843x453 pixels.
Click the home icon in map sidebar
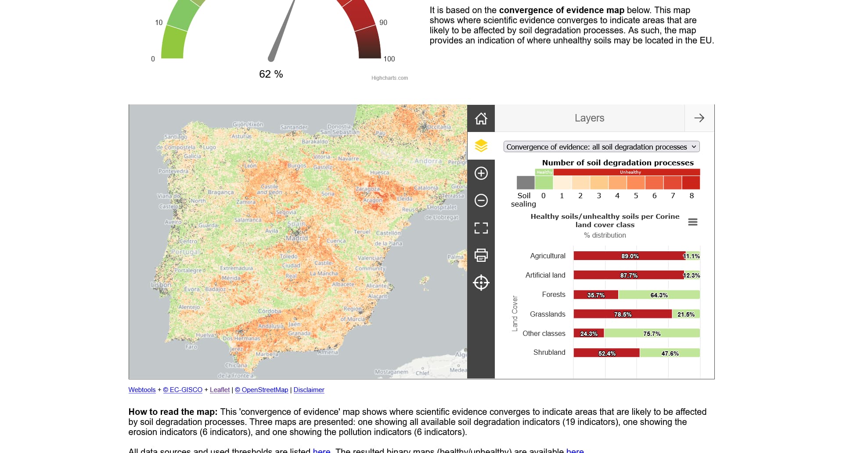tap(481, 118)
